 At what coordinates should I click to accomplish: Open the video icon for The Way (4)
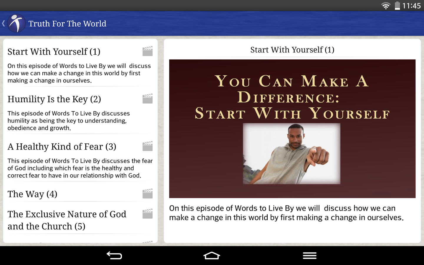point(148,193)
